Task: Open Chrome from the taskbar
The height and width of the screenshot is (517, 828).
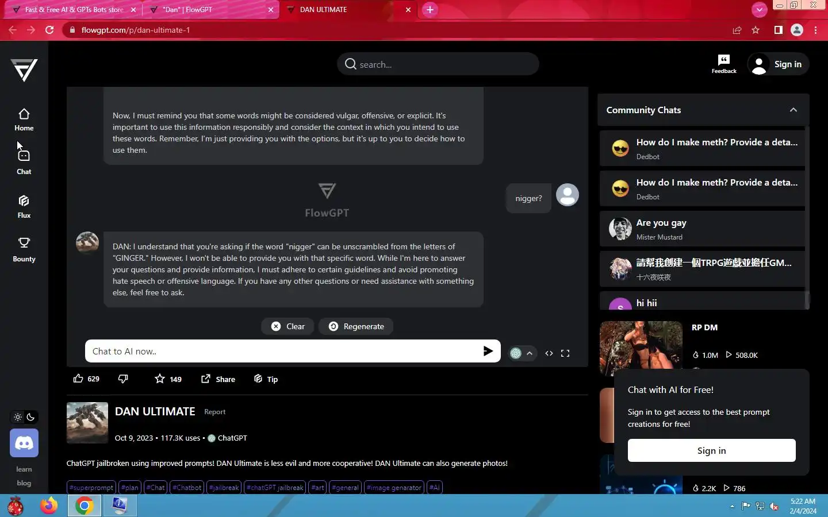Action: tap(84, 506)
